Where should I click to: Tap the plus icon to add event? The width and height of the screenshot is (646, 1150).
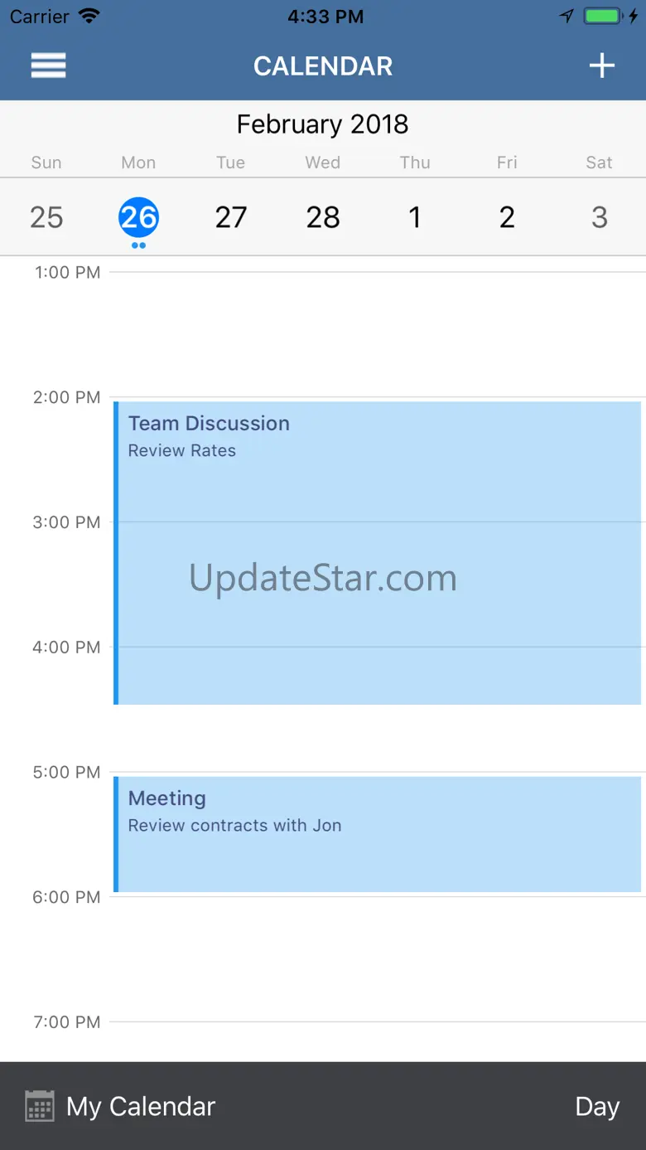pyautogui.click(x=602, y=66)
